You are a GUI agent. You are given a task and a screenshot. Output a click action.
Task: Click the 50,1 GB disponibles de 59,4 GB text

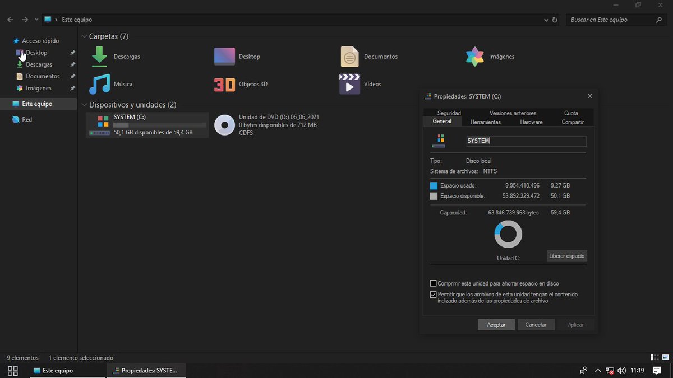click(153, 133)
